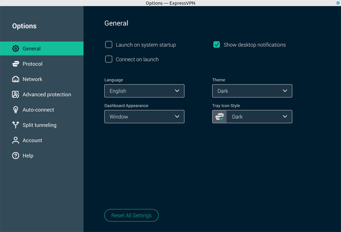
Task: Open the Account section label
Action: [32, 140]
